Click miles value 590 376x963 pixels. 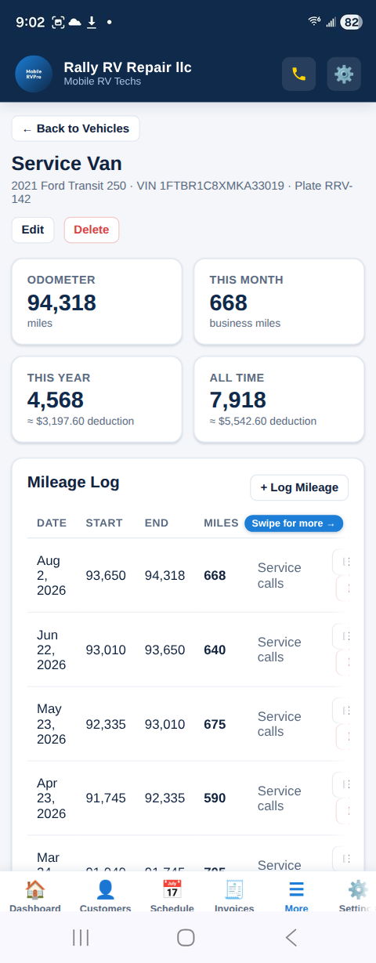pos(215,798)
